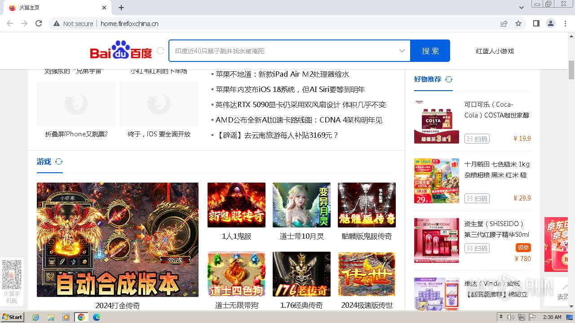Screen dimensions: 575x323
Task: Click the taskbar clock 2:30 AM
Action: 552,317
